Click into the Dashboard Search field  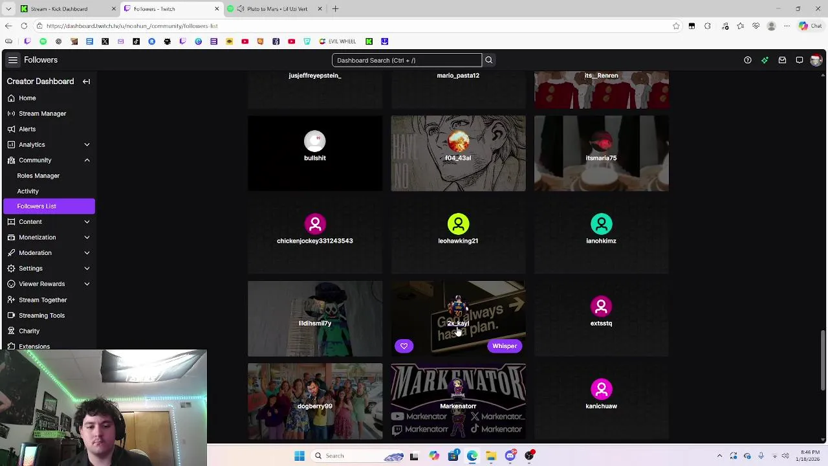[407, 60]
